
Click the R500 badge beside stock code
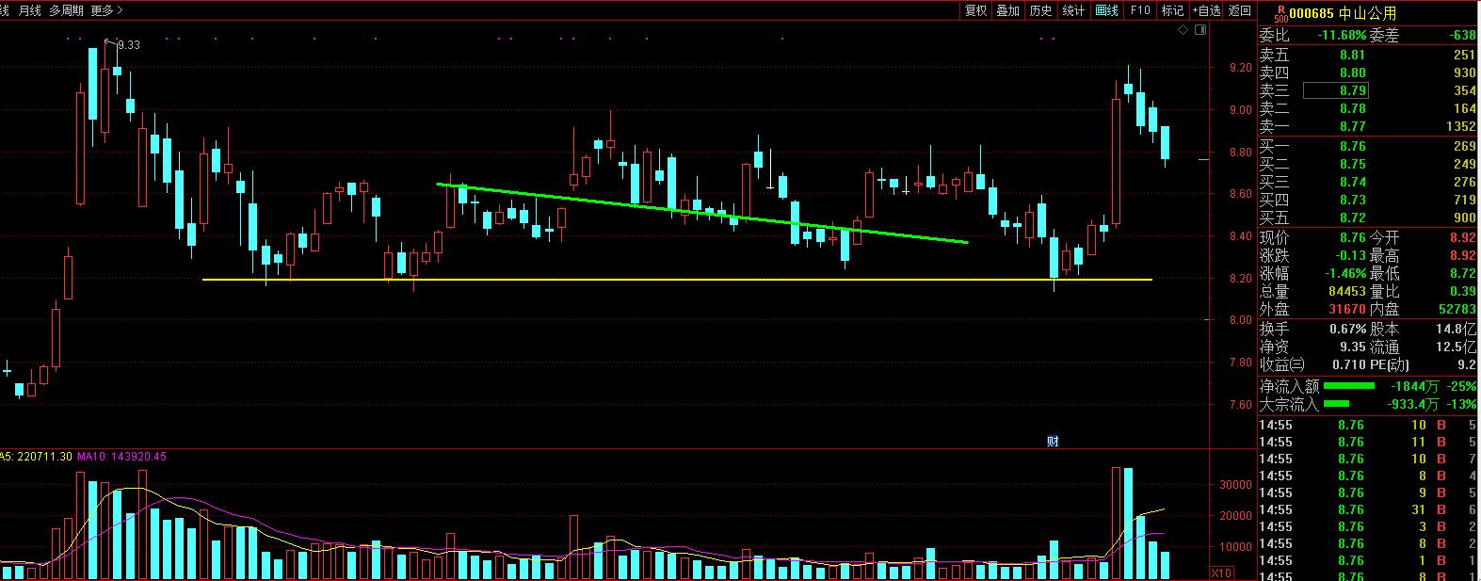pos(1280,13)
